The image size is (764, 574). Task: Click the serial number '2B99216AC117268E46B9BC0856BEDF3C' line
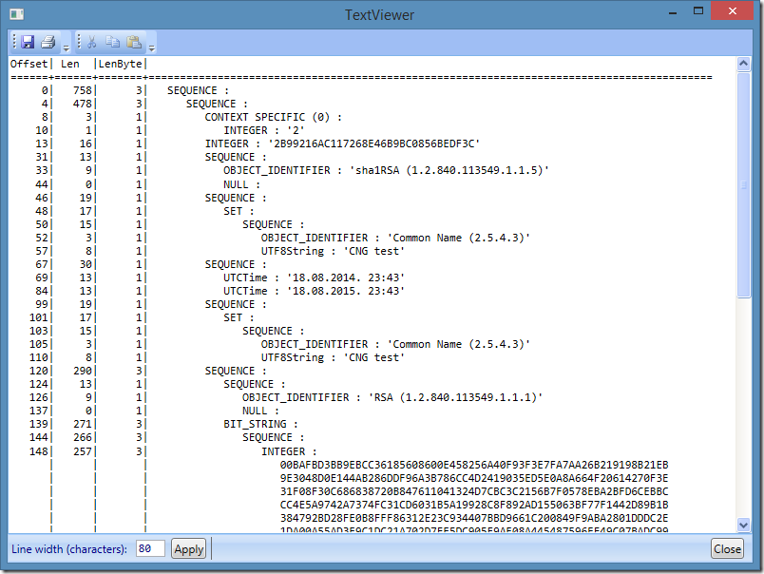tap(342, 143)
